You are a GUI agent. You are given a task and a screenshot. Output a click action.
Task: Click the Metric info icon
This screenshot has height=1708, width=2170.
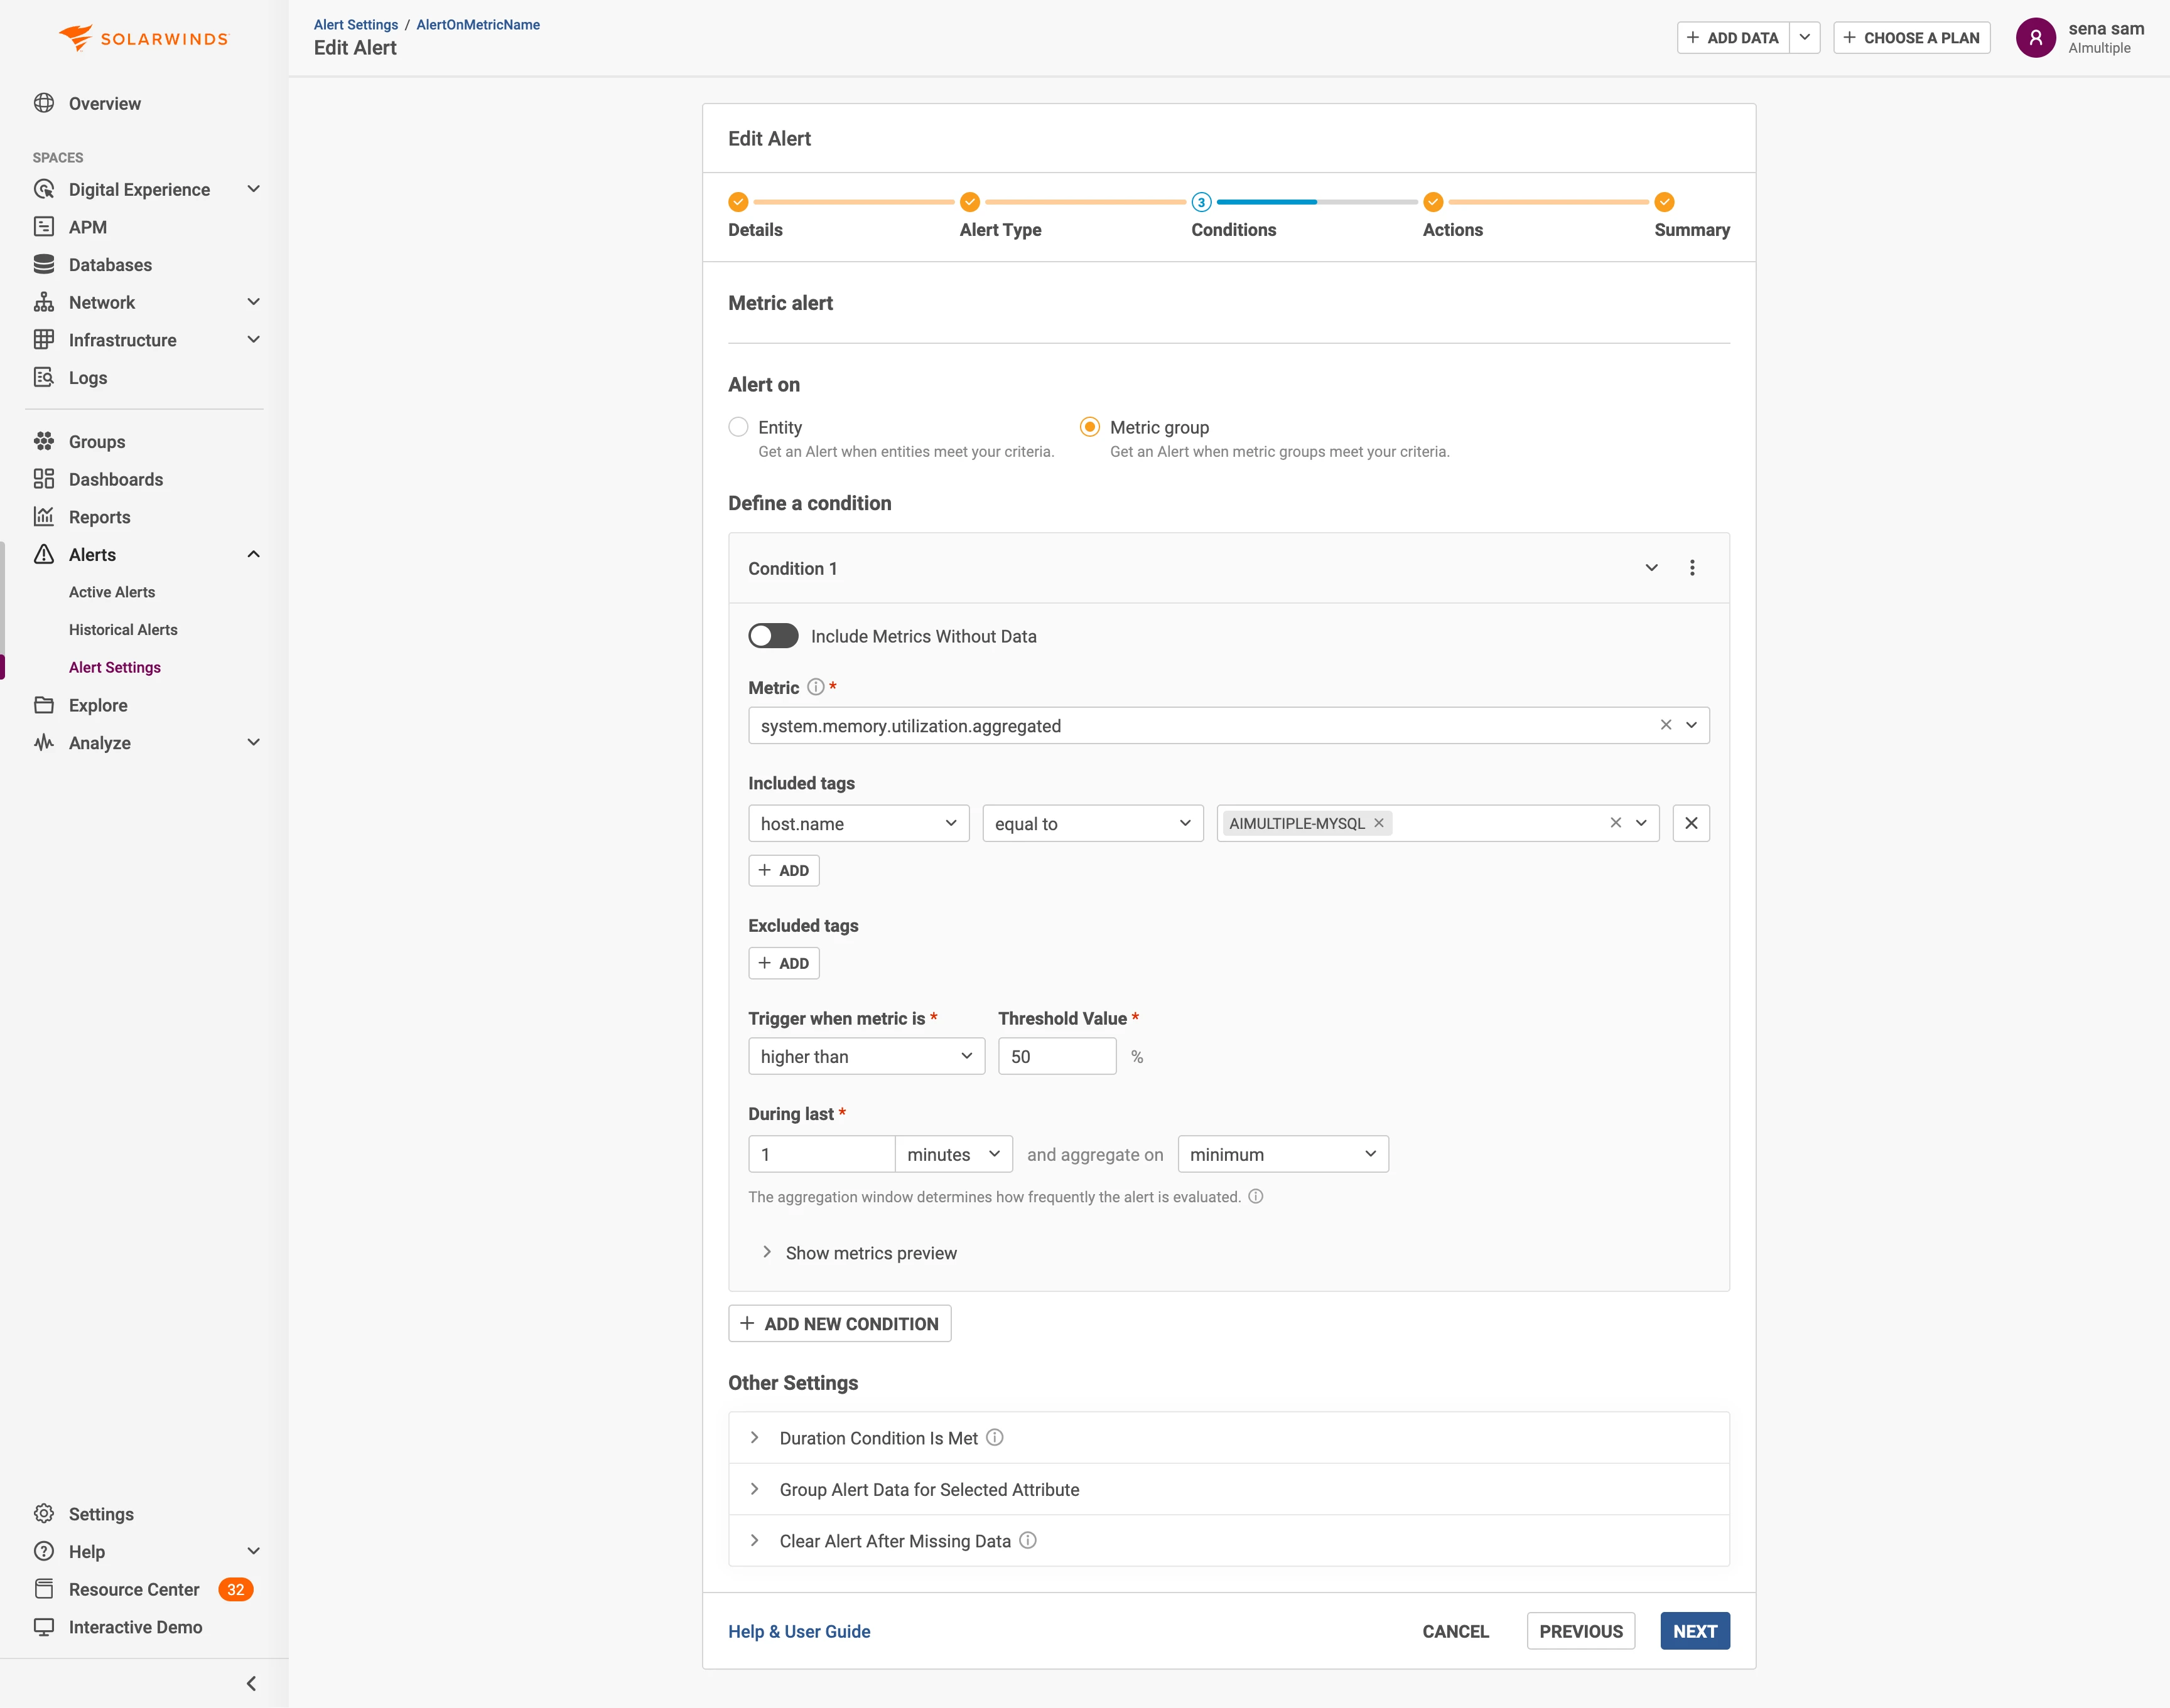point(816,687)
